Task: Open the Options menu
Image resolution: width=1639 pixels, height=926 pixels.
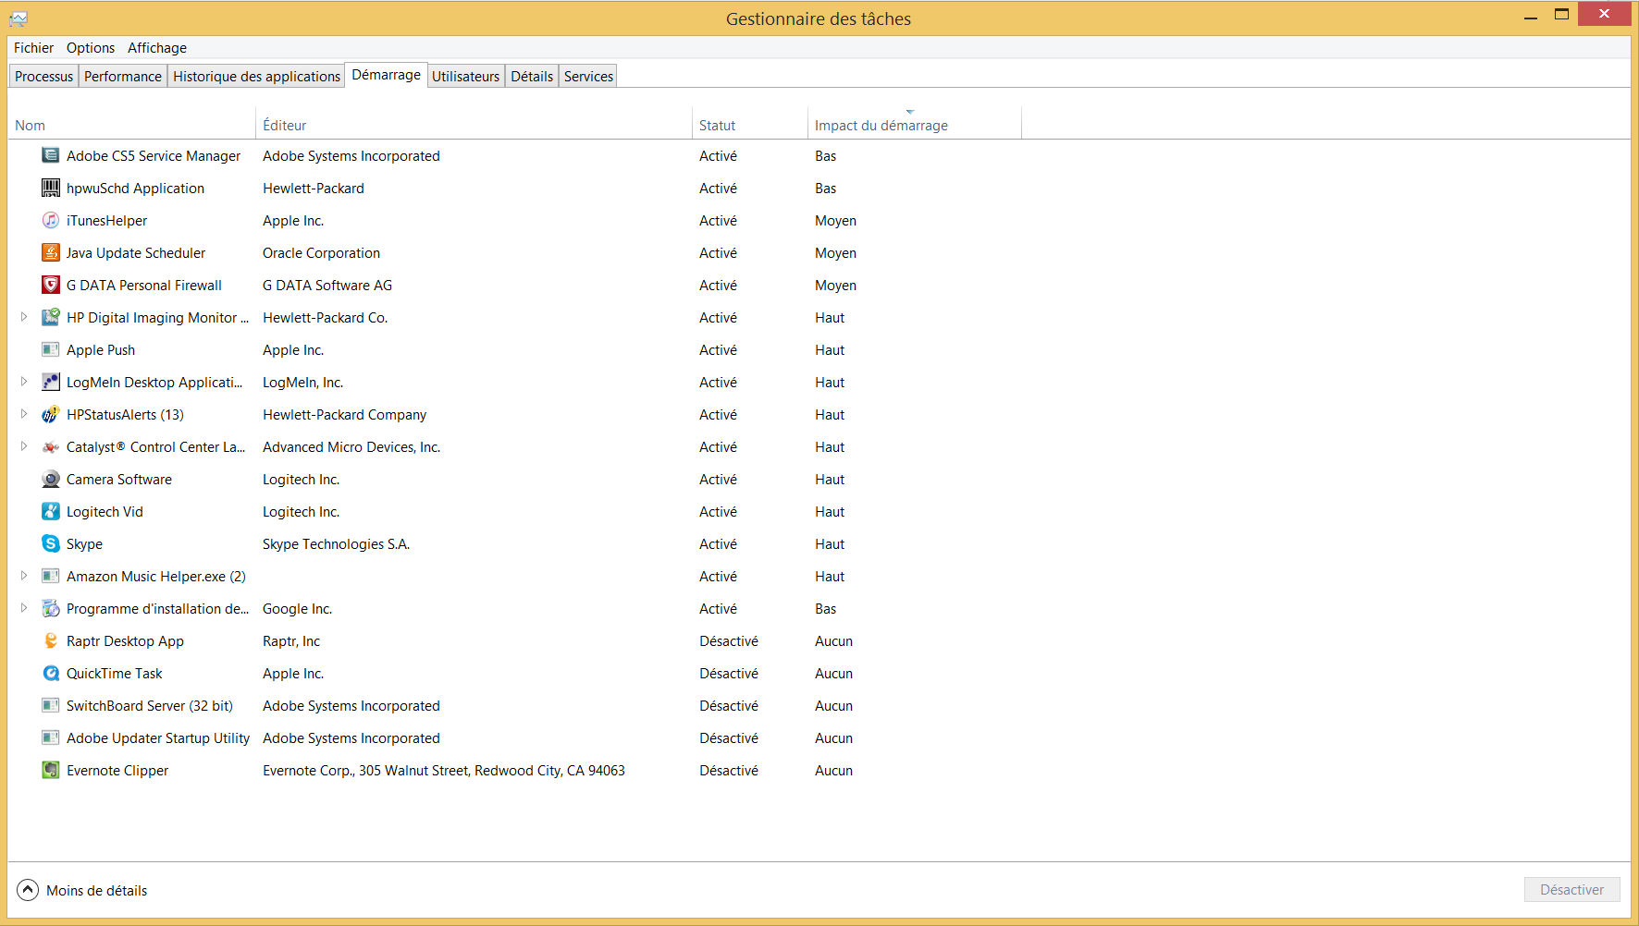Action: (x=91, y=48)
